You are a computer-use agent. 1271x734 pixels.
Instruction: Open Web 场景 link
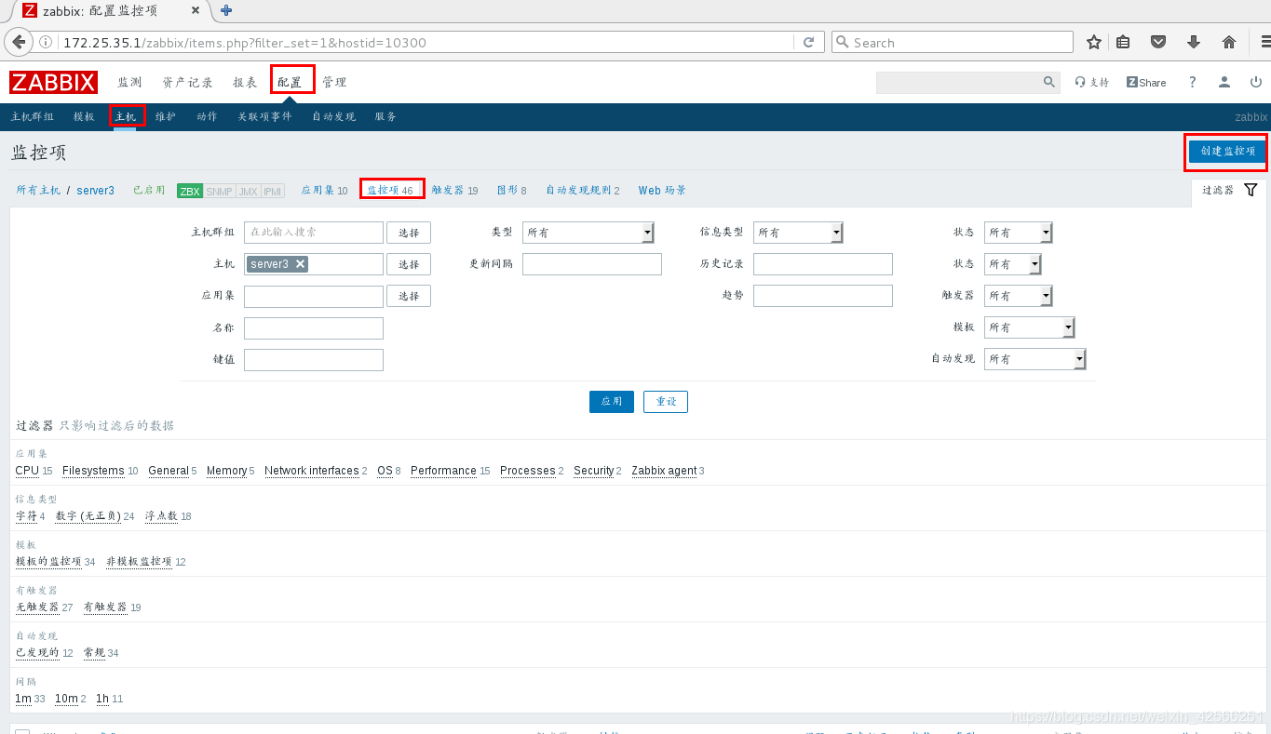[x=662, y=190]
